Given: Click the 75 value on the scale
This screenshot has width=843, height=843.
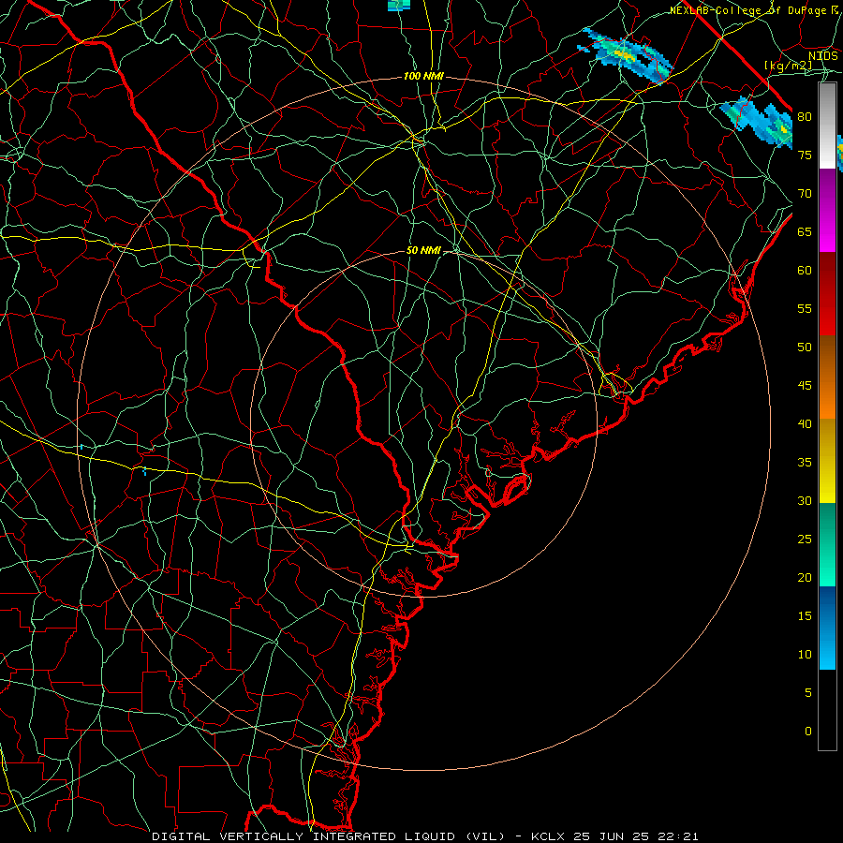Looking at the screenshot, I should pos(805,155).
